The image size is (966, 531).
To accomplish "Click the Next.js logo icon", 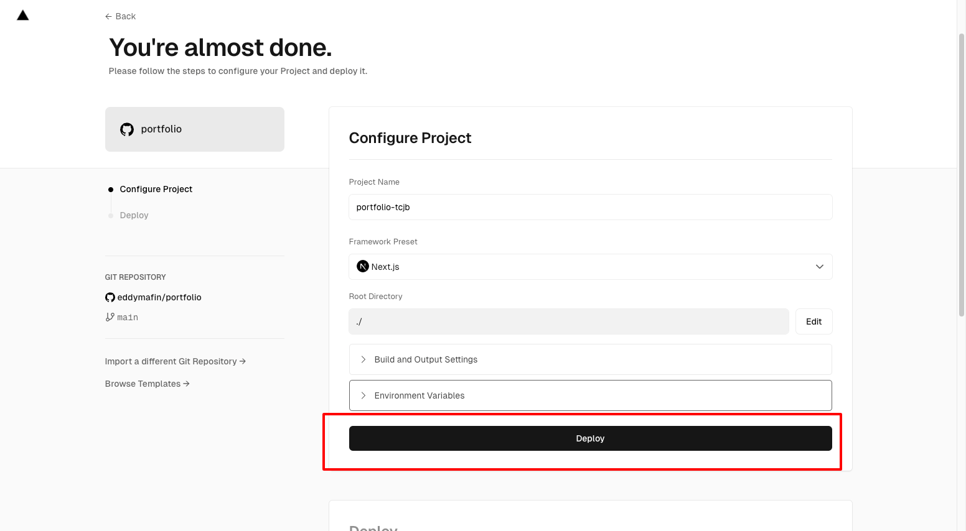I will (362, 267).
